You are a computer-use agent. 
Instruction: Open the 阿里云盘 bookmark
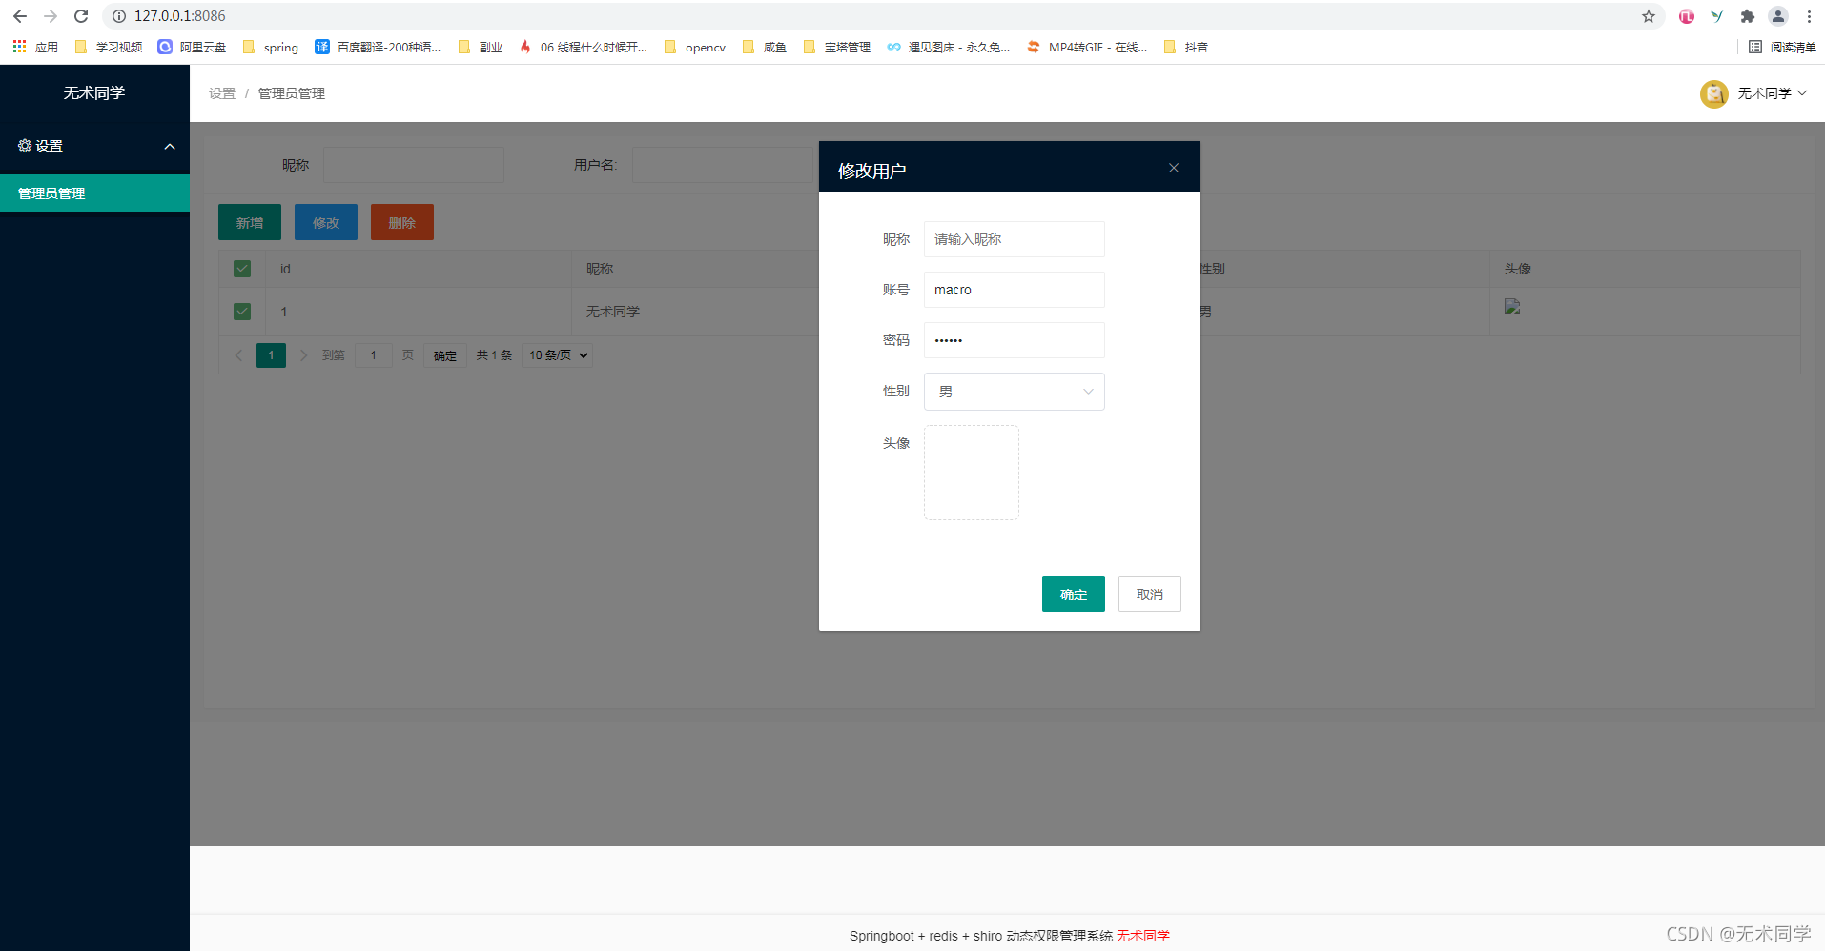pyautogui.click(x=192, y=47)
